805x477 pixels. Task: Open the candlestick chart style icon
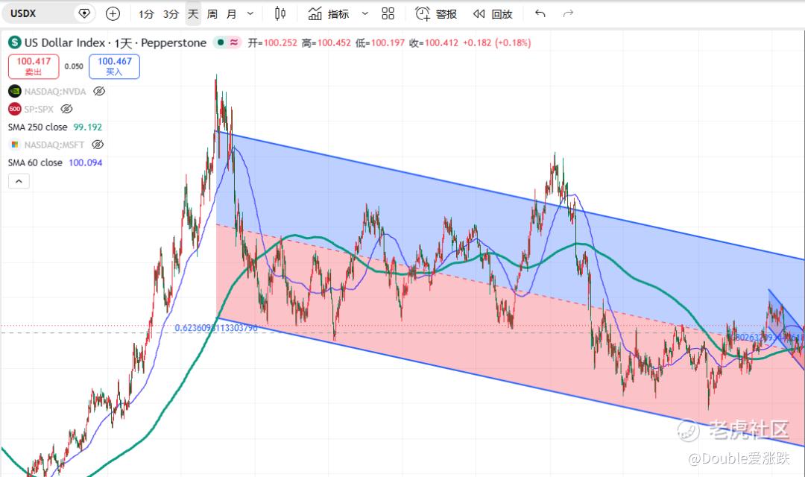point(280,14)
